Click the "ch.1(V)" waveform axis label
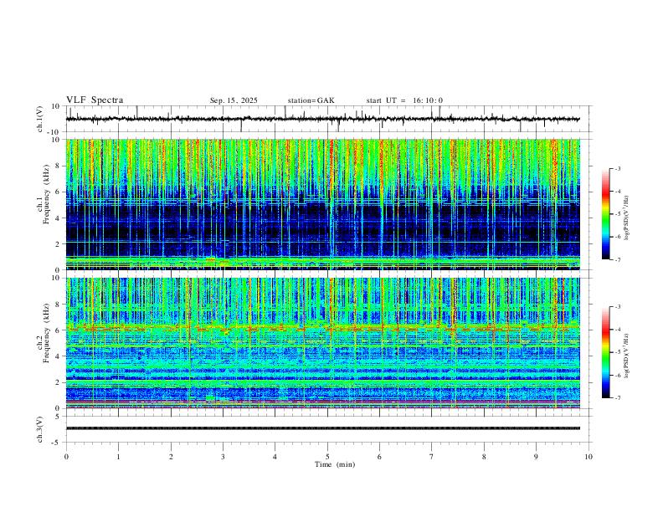 tap(40, 119)
